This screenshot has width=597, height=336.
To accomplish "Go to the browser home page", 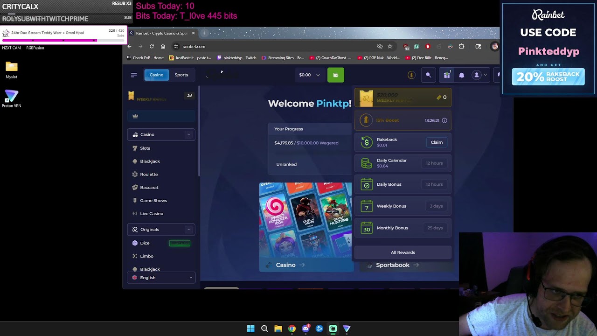I will click(163, 46).
